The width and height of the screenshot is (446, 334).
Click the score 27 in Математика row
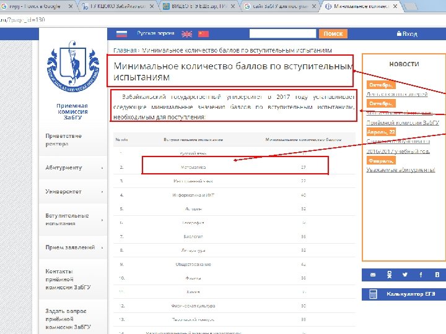[x=304, y=167]
